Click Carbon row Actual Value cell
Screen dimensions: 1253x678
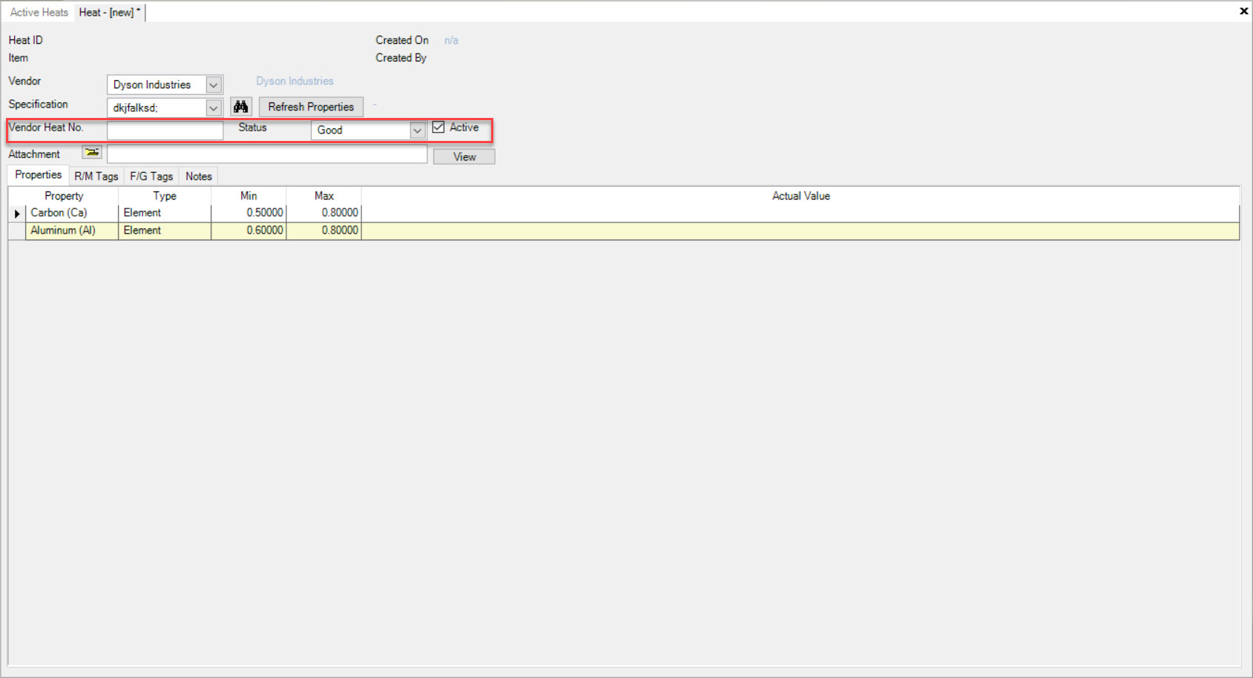(800, 213)
